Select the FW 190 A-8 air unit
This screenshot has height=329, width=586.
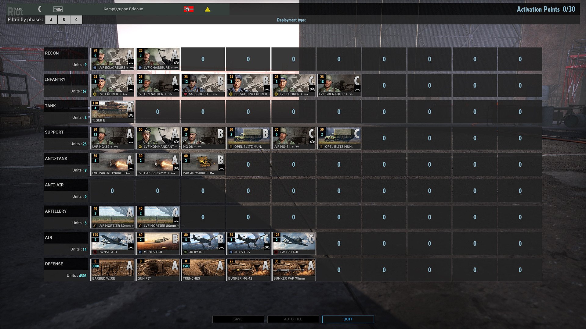tap(112, 243)
